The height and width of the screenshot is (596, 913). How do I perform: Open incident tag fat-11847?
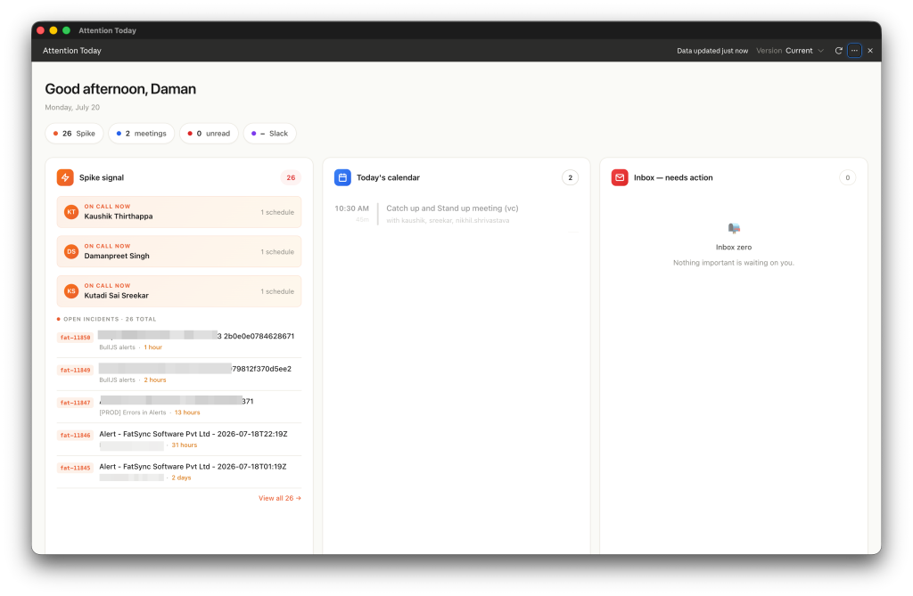pos(76,403)
